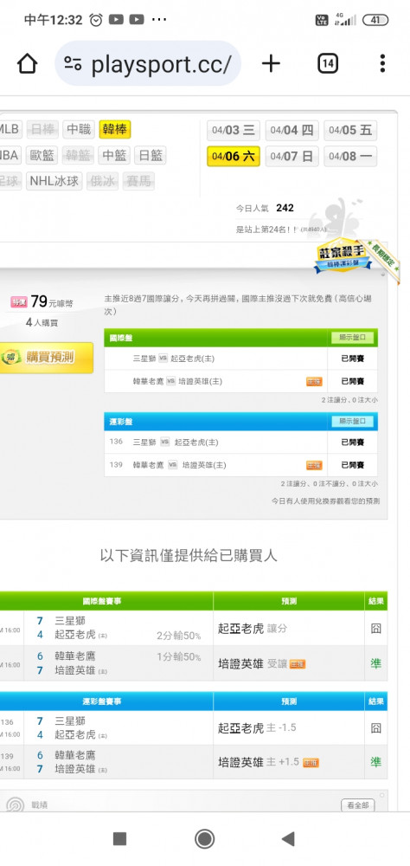
Task: Tap the 戰績 section icon
Action: pos(15,805)
